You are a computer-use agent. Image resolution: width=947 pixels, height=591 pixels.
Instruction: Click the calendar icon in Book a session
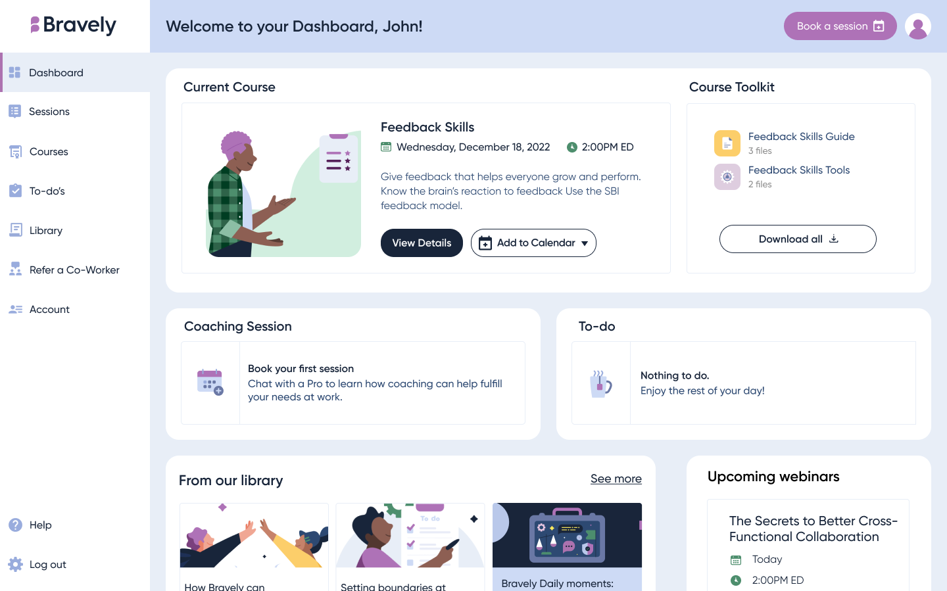coord(879,26)
